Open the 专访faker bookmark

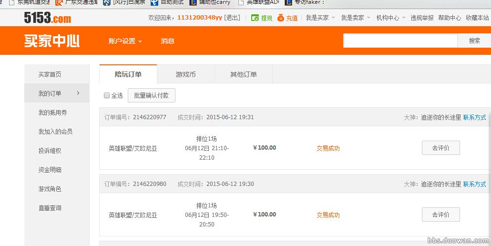[306, 2]
